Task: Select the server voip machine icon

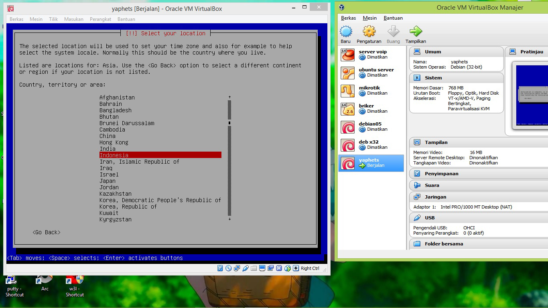Action: (348, 55)
